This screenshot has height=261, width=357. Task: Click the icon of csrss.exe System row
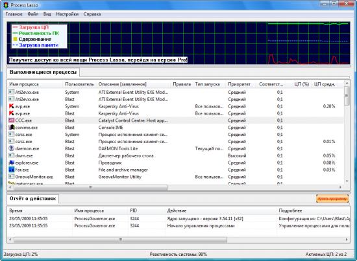point(12,134)
